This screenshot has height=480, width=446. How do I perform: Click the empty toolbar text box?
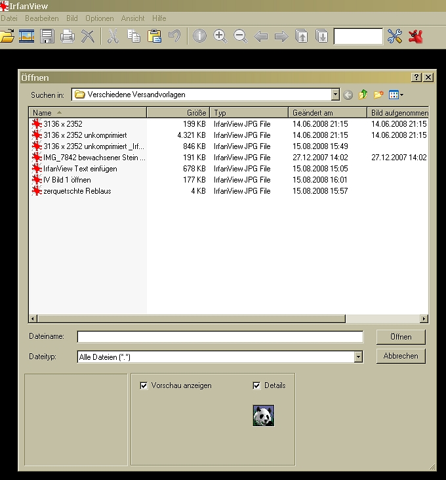(358, 36)
